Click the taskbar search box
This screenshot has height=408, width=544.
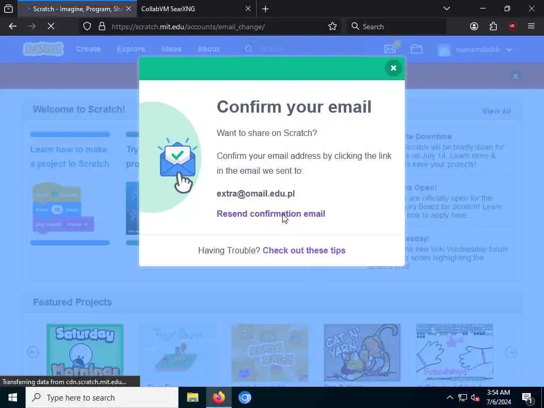[x=102, y=397]
